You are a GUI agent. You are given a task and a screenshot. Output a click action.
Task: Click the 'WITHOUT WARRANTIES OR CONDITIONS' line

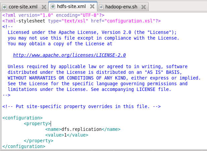[x=104, y=78]
